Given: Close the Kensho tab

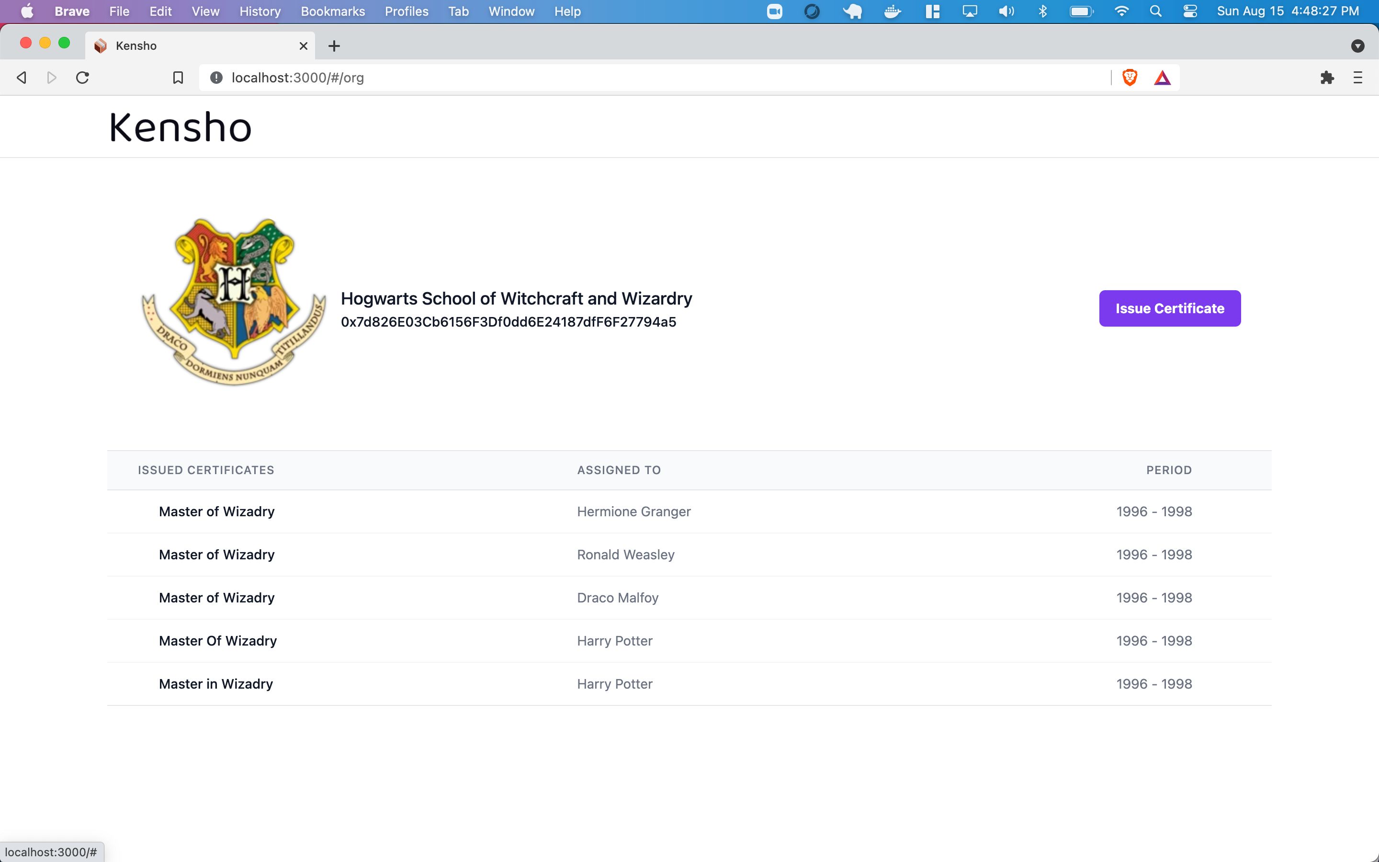Looking at the screenshot, I should tap(304, 45).
